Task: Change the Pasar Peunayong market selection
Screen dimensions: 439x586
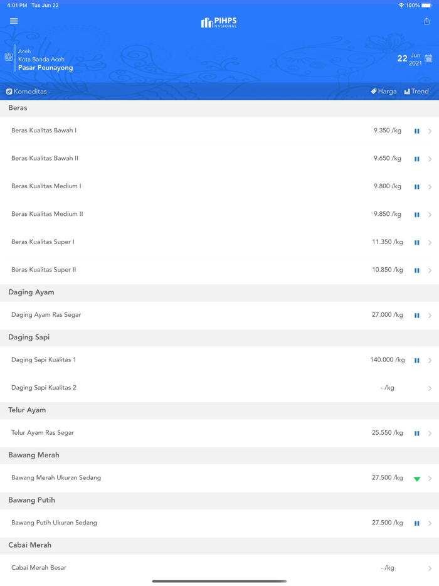Action: coord(46,68)
